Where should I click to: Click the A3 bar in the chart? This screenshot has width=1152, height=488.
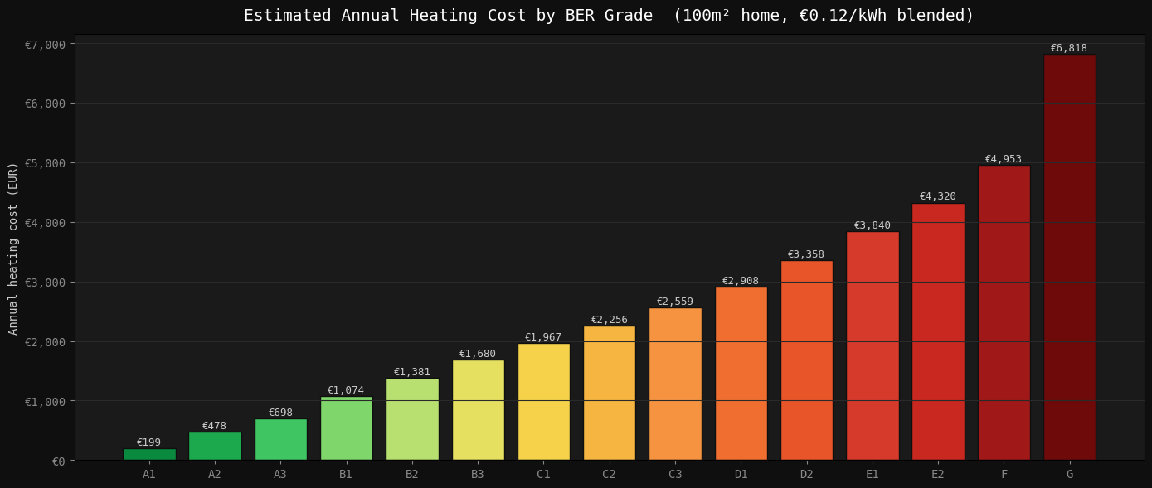point(280,440)
